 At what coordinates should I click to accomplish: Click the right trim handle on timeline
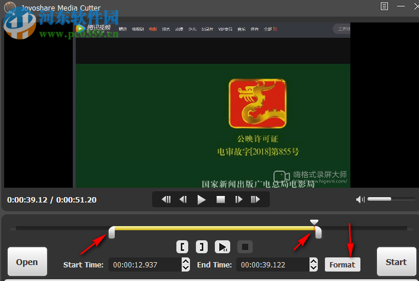coord(318,232)
